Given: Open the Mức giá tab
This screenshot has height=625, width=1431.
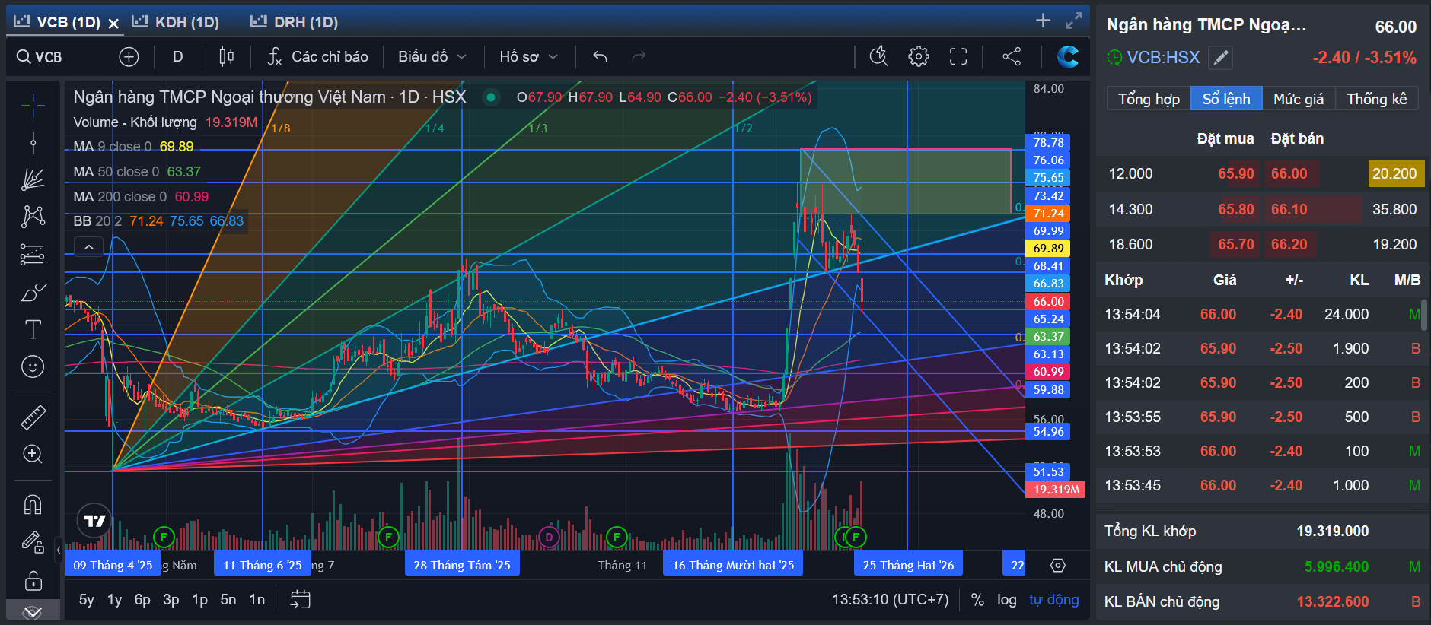Looking at the screenshot, I should pyautogui.click(x=1299, y=99).
